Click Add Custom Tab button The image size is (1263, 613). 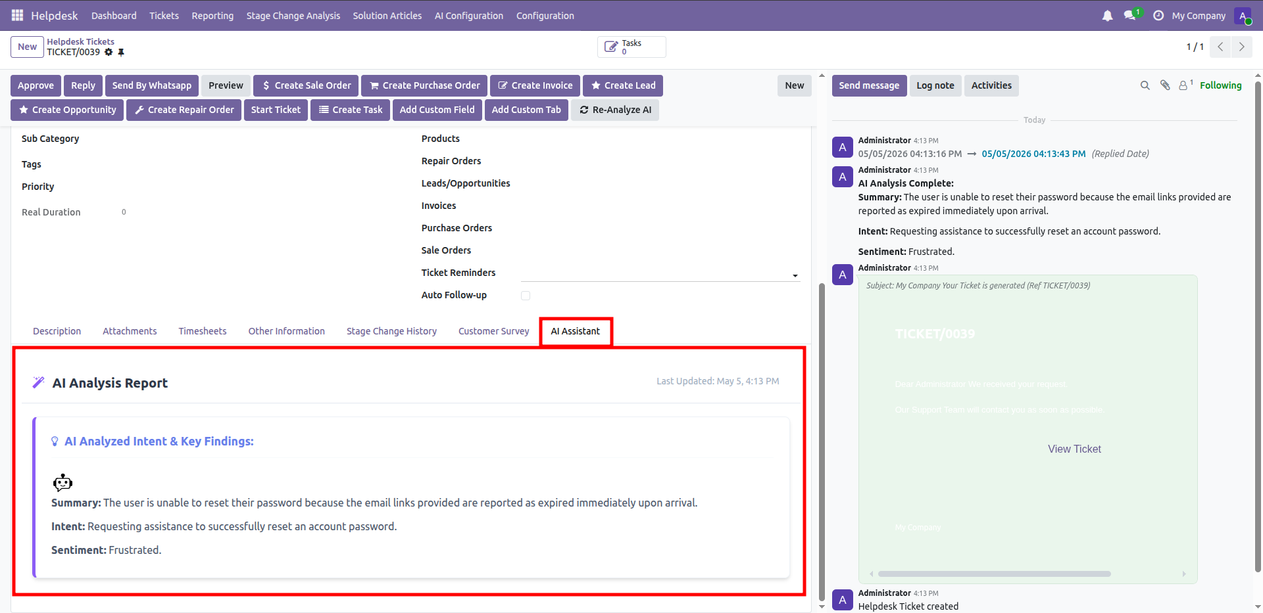[x=526, y=110]
